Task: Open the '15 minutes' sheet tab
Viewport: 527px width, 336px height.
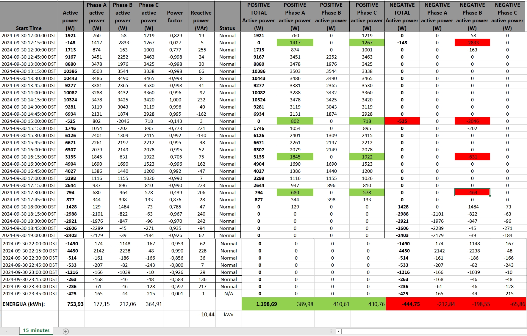Action: pyautogui.click(x=36, y=331)
